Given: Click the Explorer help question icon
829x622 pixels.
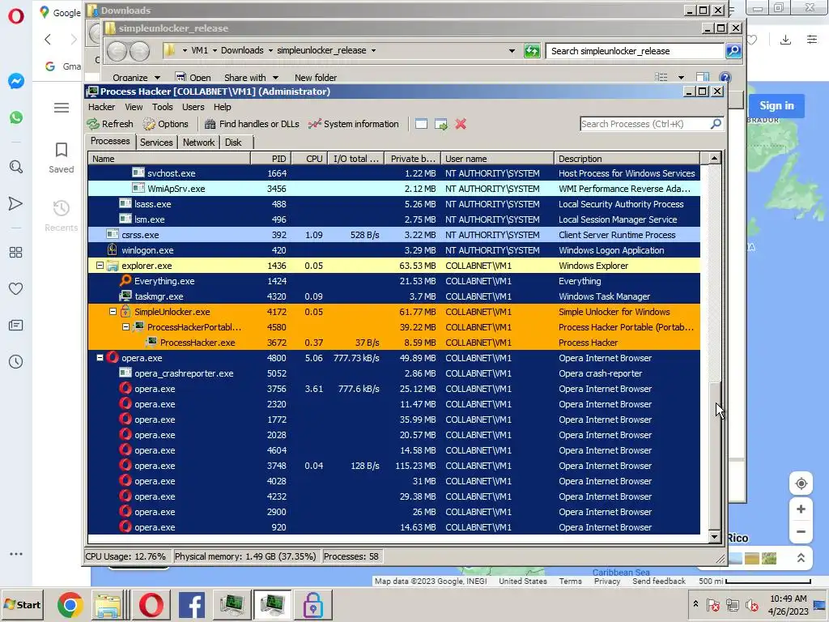Looking at the screenshot, I should pyautogui.click(x=725, y=78).
